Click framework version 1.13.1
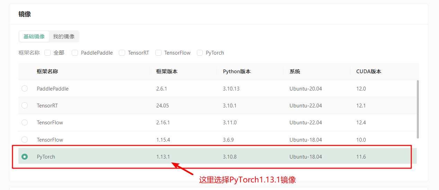The height and width of the screenshot is (190, 439). click(x=163, y=157)
